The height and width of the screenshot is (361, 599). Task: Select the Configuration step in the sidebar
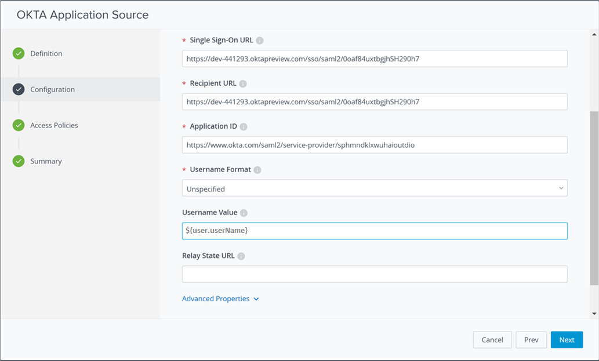point(52,89)
